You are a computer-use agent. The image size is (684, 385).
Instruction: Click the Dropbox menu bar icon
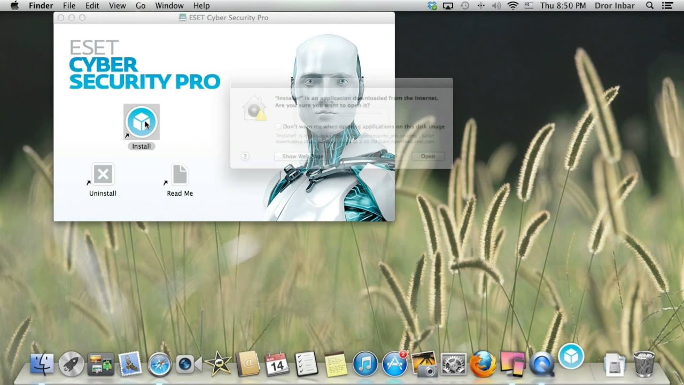click(x=432, y=6)
